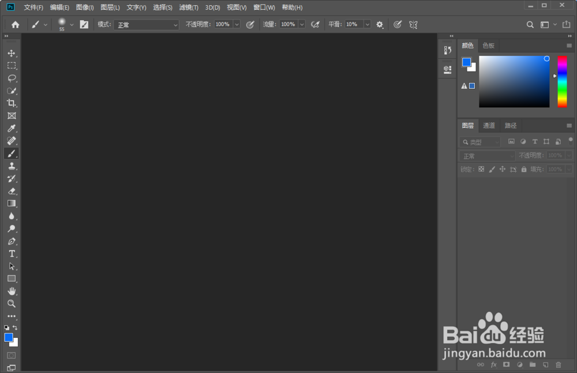Select the Zoom tool
This screenshot has width=577, height=373.
[12, 303]
